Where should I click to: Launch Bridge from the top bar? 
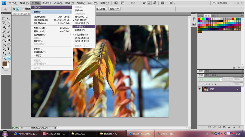click(116, 3)
